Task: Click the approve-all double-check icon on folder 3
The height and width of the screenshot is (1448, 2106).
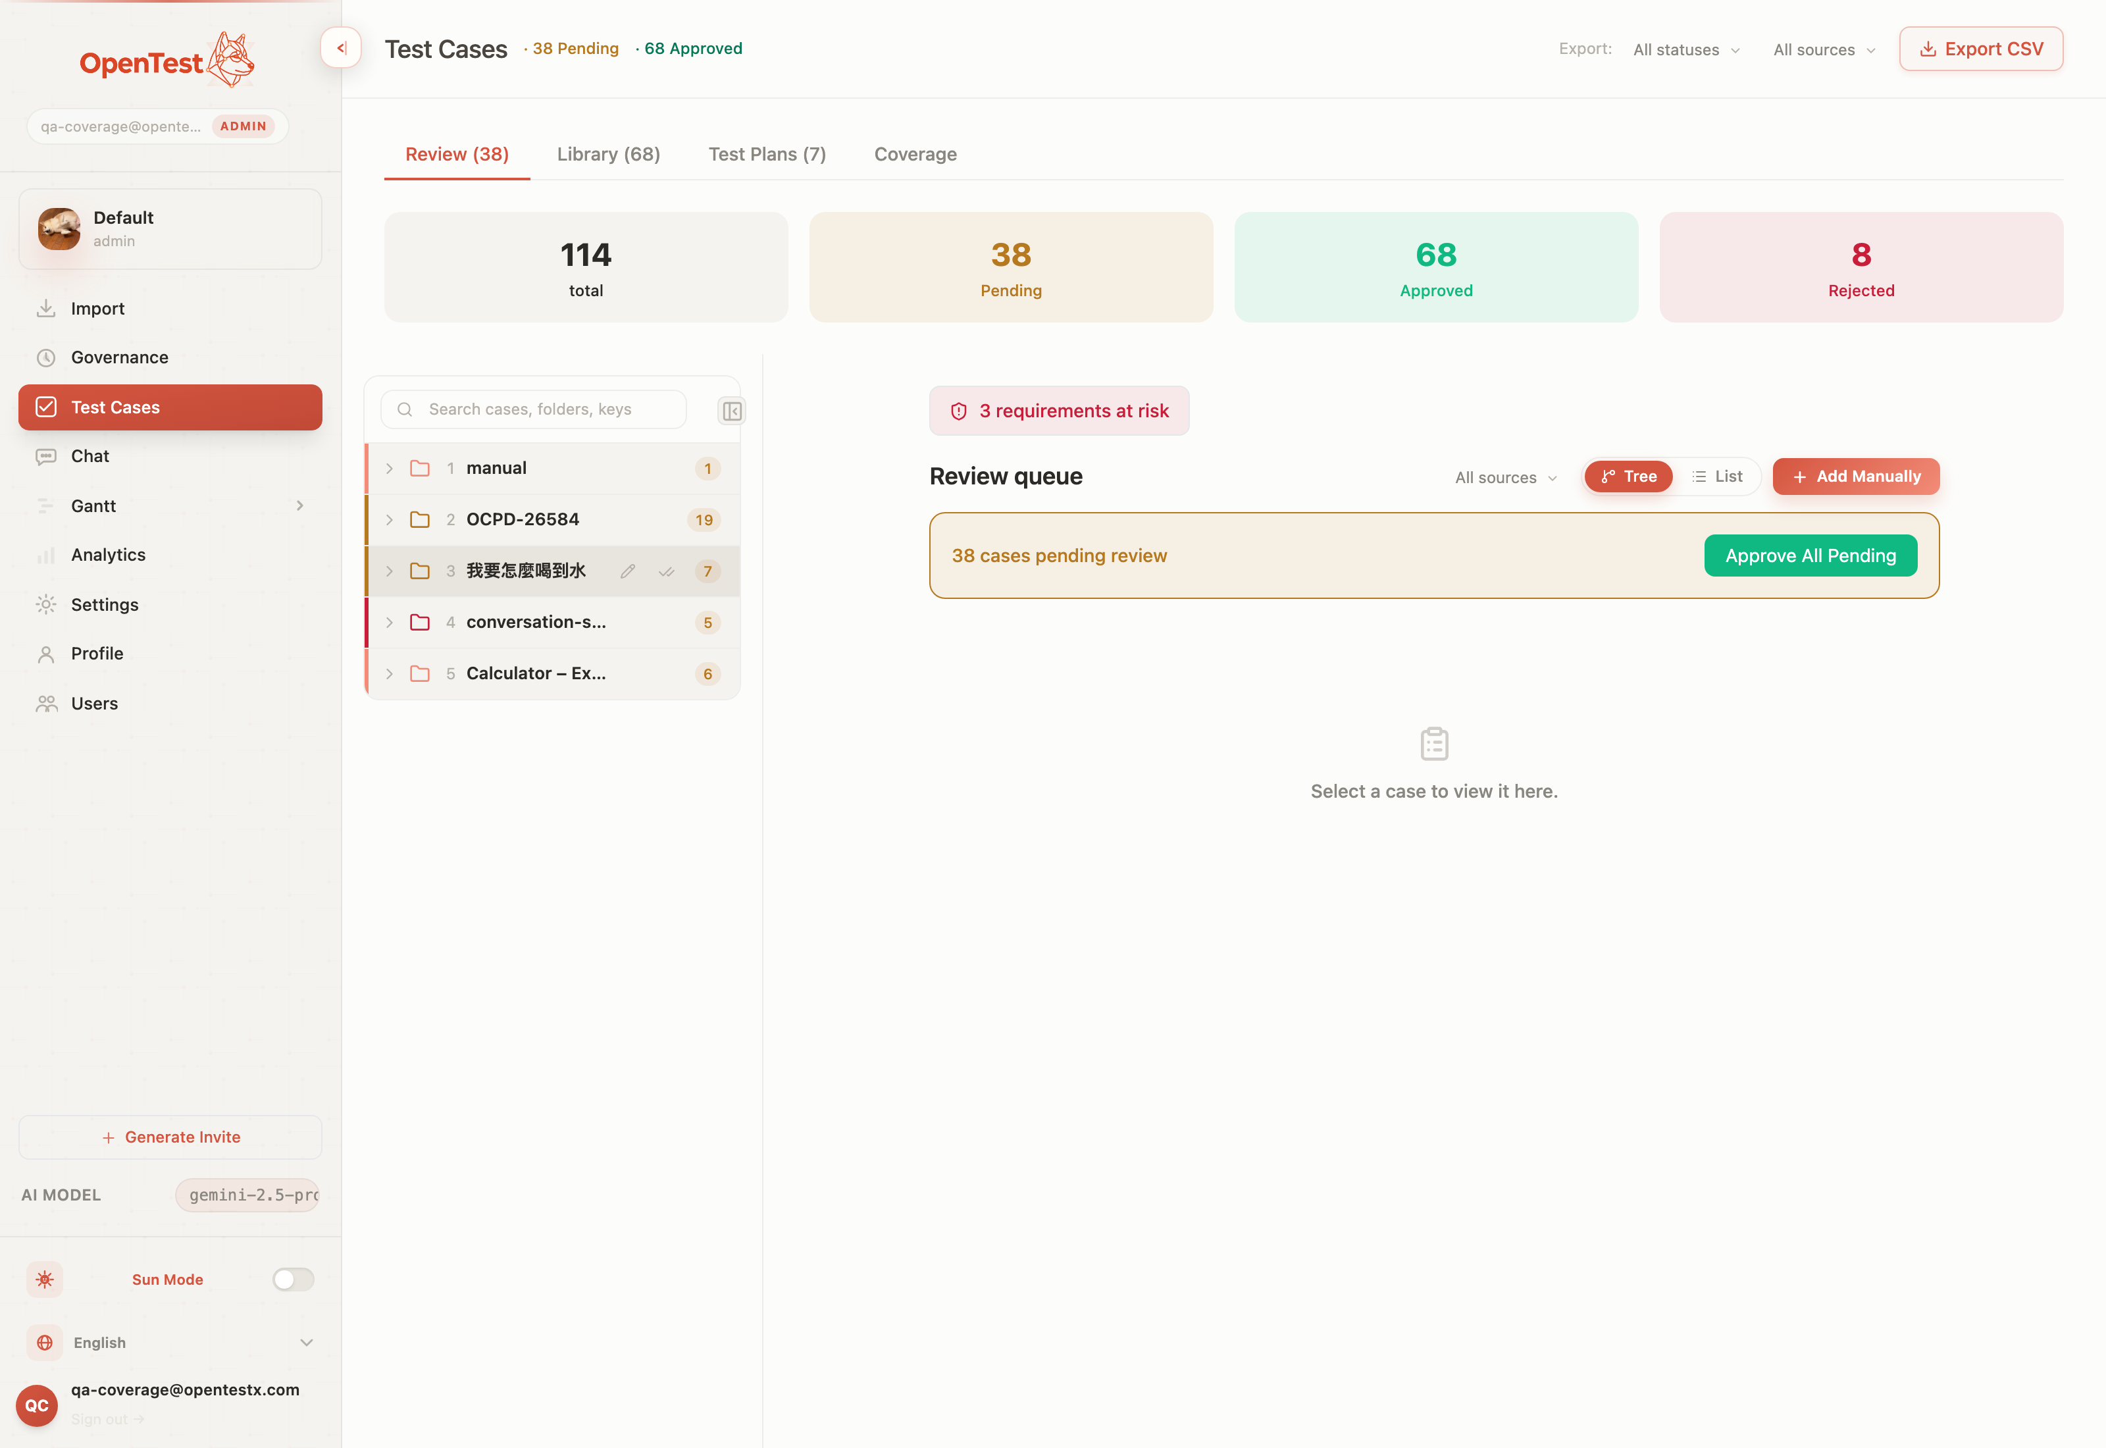Action: point(667,571)
